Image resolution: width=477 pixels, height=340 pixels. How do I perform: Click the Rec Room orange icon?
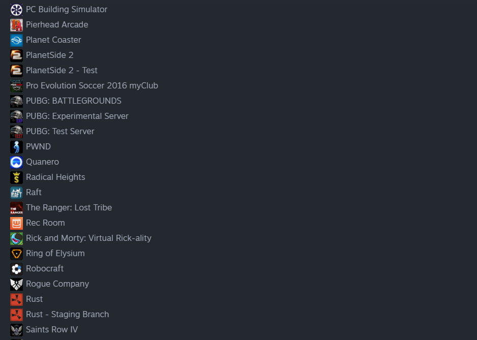[x=16, y=223]
